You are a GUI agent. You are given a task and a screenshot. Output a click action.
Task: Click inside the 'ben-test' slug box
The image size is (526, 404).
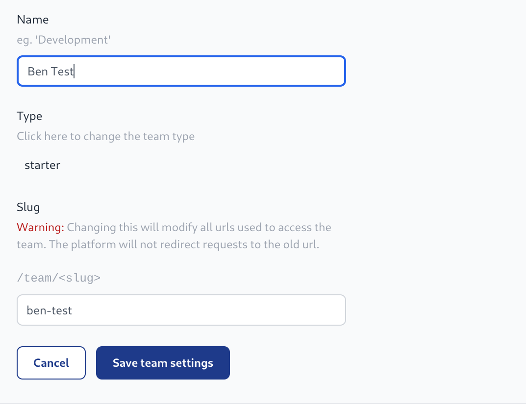pyautogui.click(x=181, y=310)
